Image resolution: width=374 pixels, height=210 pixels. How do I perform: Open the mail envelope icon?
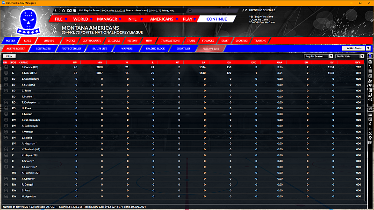tap(70, 10)
